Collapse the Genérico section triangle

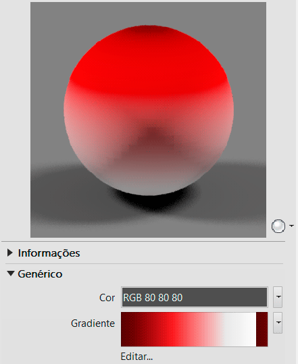[10, 274]
